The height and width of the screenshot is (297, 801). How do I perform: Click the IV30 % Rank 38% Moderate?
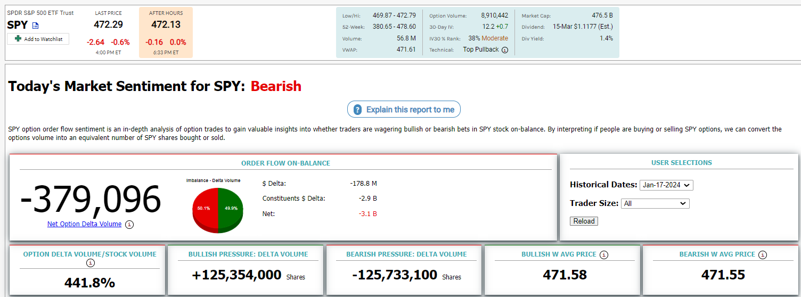pyautogui.click(x=488, y=38)
